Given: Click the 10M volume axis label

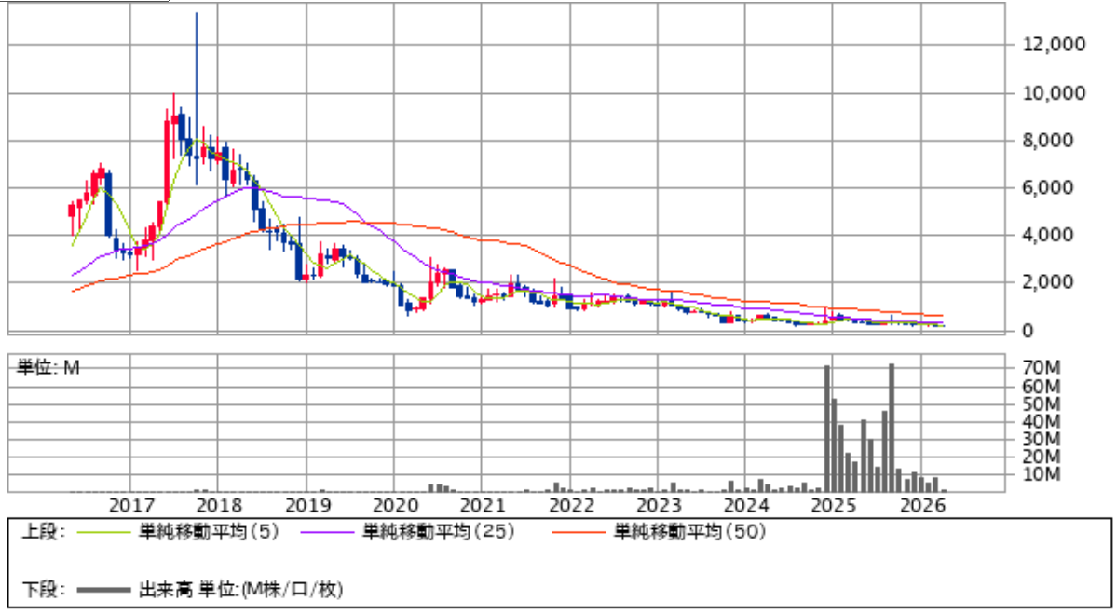Looking at the screenshot, I should 1042,474.
